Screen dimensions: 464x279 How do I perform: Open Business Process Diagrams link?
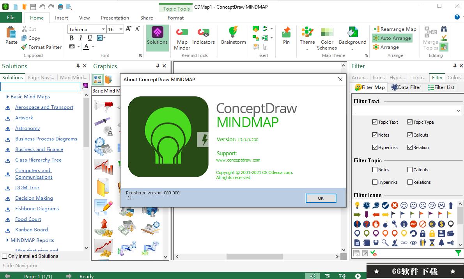coord(46,139)
